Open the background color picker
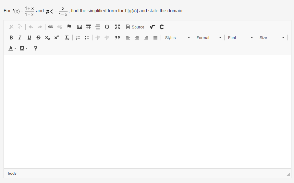 (x=24, y=48)
